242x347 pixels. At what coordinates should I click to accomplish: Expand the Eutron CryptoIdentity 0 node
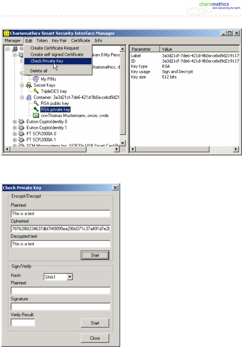pos(15,122)
